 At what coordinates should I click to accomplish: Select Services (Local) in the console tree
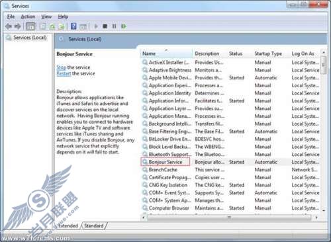click(x=30, y=38)
